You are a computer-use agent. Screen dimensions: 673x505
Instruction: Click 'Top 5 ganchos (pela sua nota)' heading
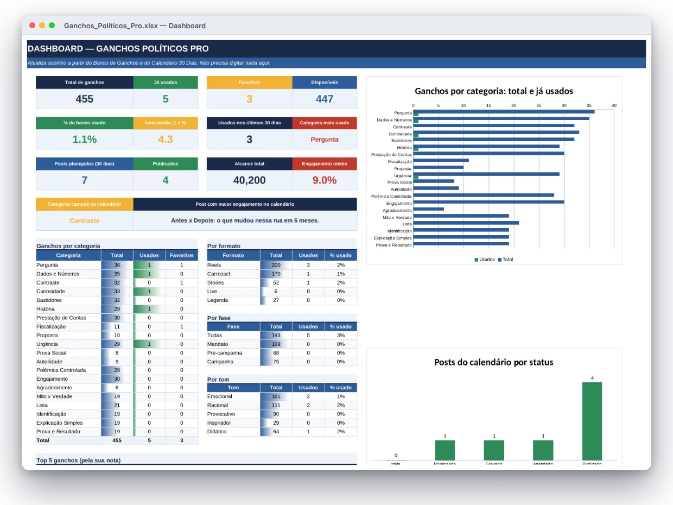[79, 460]
